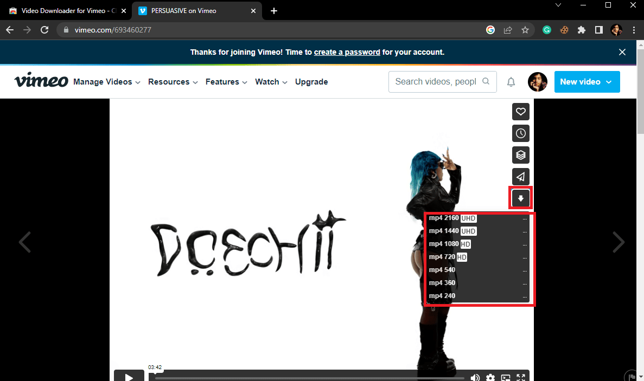This screenshot has width=644, height=381.
Task: Expand the Manage Videos menu
Action: tap(107, 82)
